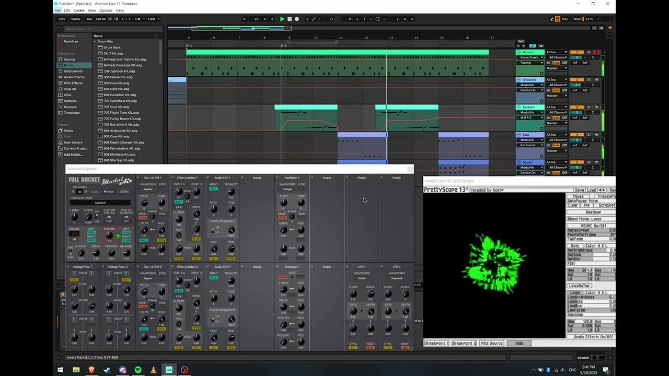Open the Windows Start menu
This screenshot has width=669, height=376.
[60, 370]
